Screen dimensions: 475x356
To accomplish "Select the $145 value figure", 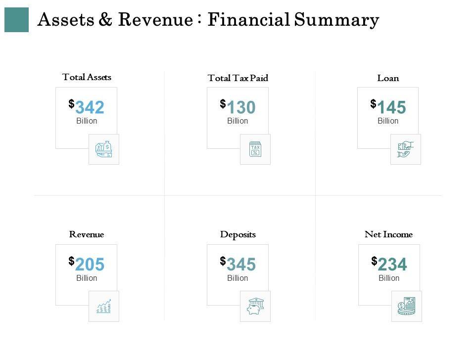I will (389, 107).
